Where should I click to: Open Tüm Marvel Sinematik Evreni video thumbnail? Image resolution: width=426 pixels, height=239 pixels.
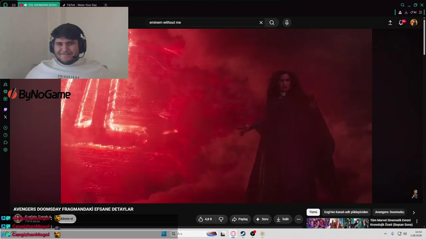[x=337, y=223]
